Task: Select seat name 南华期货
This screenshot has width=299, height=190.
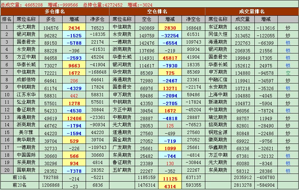Action: (26, 139)
